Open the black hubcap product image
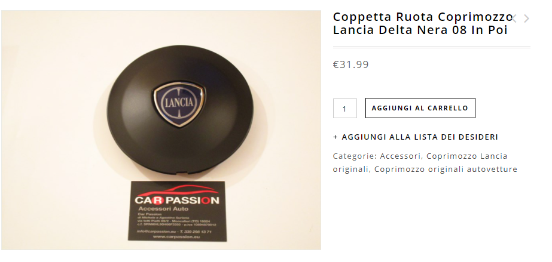 pyautogui.click(x=161, y=130)
